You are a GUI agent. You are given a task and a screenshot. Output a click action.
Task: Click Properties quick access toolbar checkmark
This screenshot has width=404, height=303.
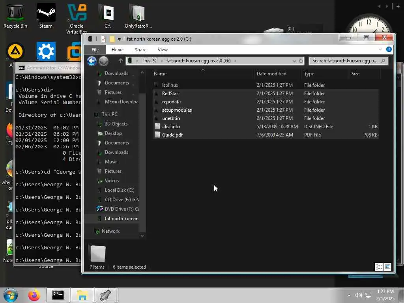click(x=103, y=39)
